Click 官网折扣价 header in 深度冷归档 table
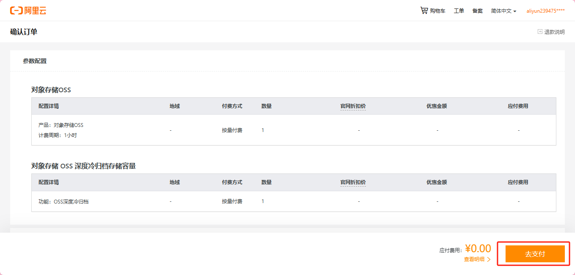 (353, 182)
